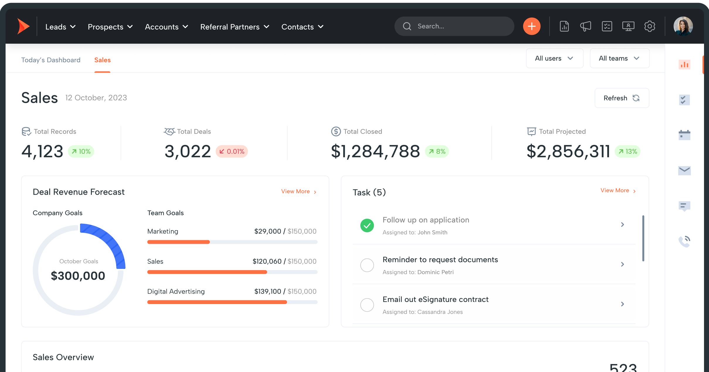This screenshot has width=709, height=372.
Task: Open the charts dashboard icon in right sidebar
Action: click(684, 65)
